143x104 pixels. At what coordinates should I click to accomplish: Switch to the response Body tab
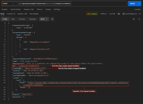tap(3, 14)
